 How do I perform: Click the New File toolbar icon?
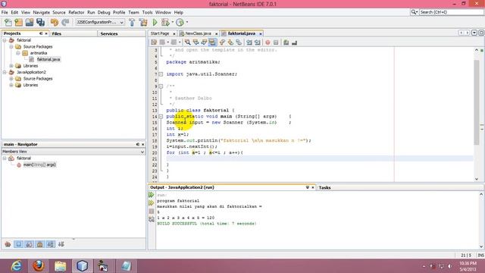pos(8,22)
